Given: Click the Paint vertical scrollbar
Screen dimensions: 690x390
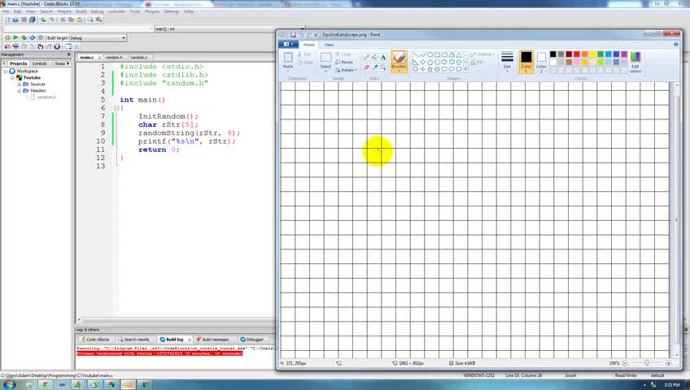Looking at the screenshot, I should click(676, 219).
